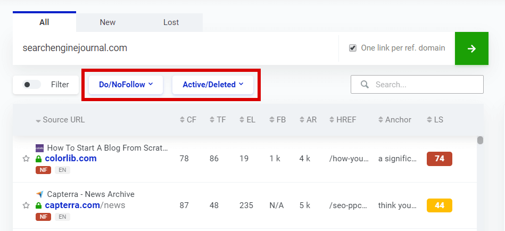Sort by LS column
This screenshot has width=505, height=231.
click(x=435, y=120)
